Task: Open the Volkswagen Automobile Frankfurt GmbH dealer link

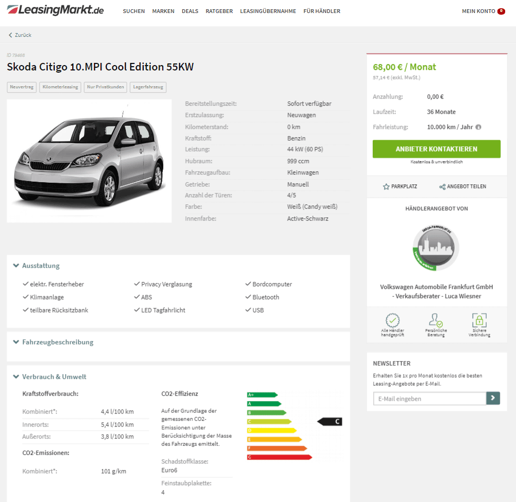Action: point(436,291)
